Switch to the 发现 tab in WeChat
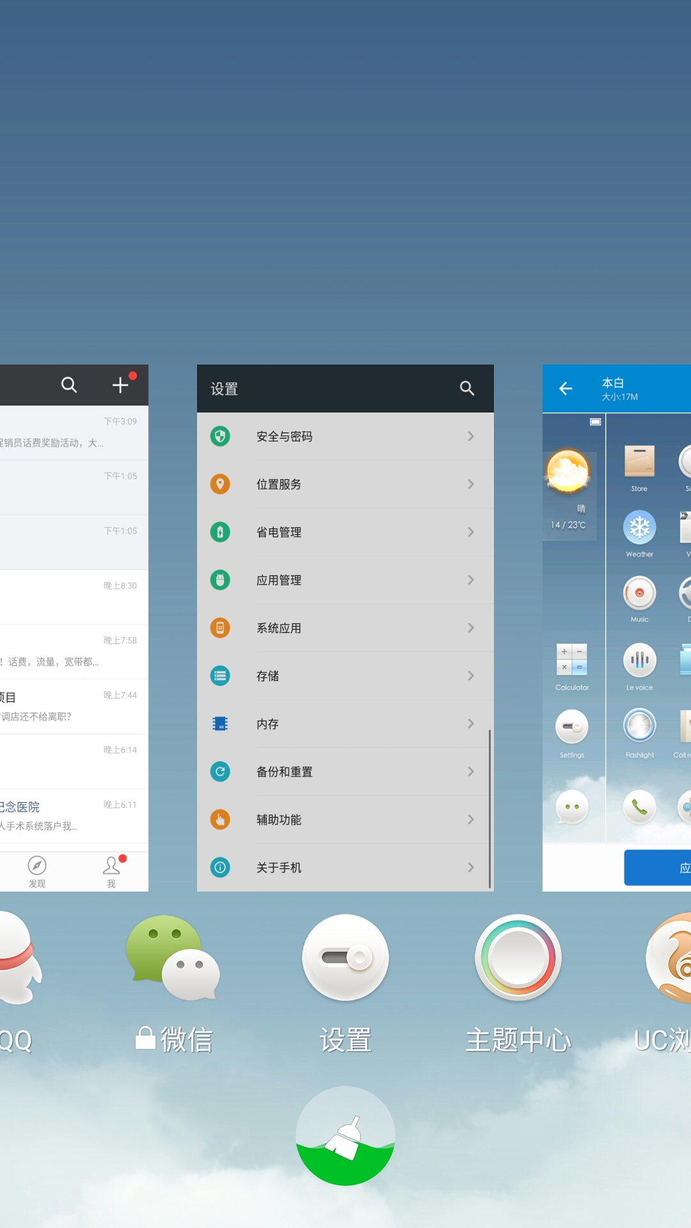The width and height of the screenshot is (691, 1228). (x=37, y=871)
